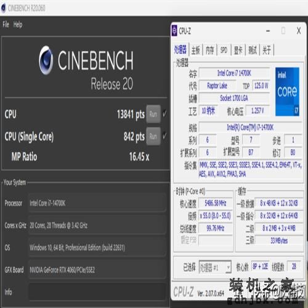Run the CPU multi-core benchmark

point(153,114)
